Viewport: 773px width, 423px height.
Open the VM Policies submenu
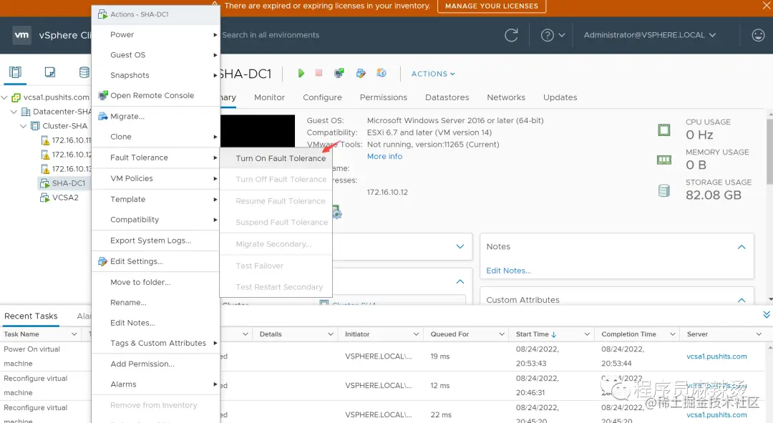pos(156,178)
